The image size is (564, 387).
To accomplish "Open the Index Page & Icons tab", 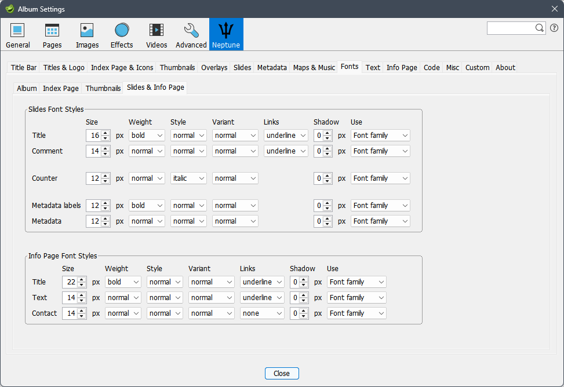I will pyautogui.click(x=122, y=68).
